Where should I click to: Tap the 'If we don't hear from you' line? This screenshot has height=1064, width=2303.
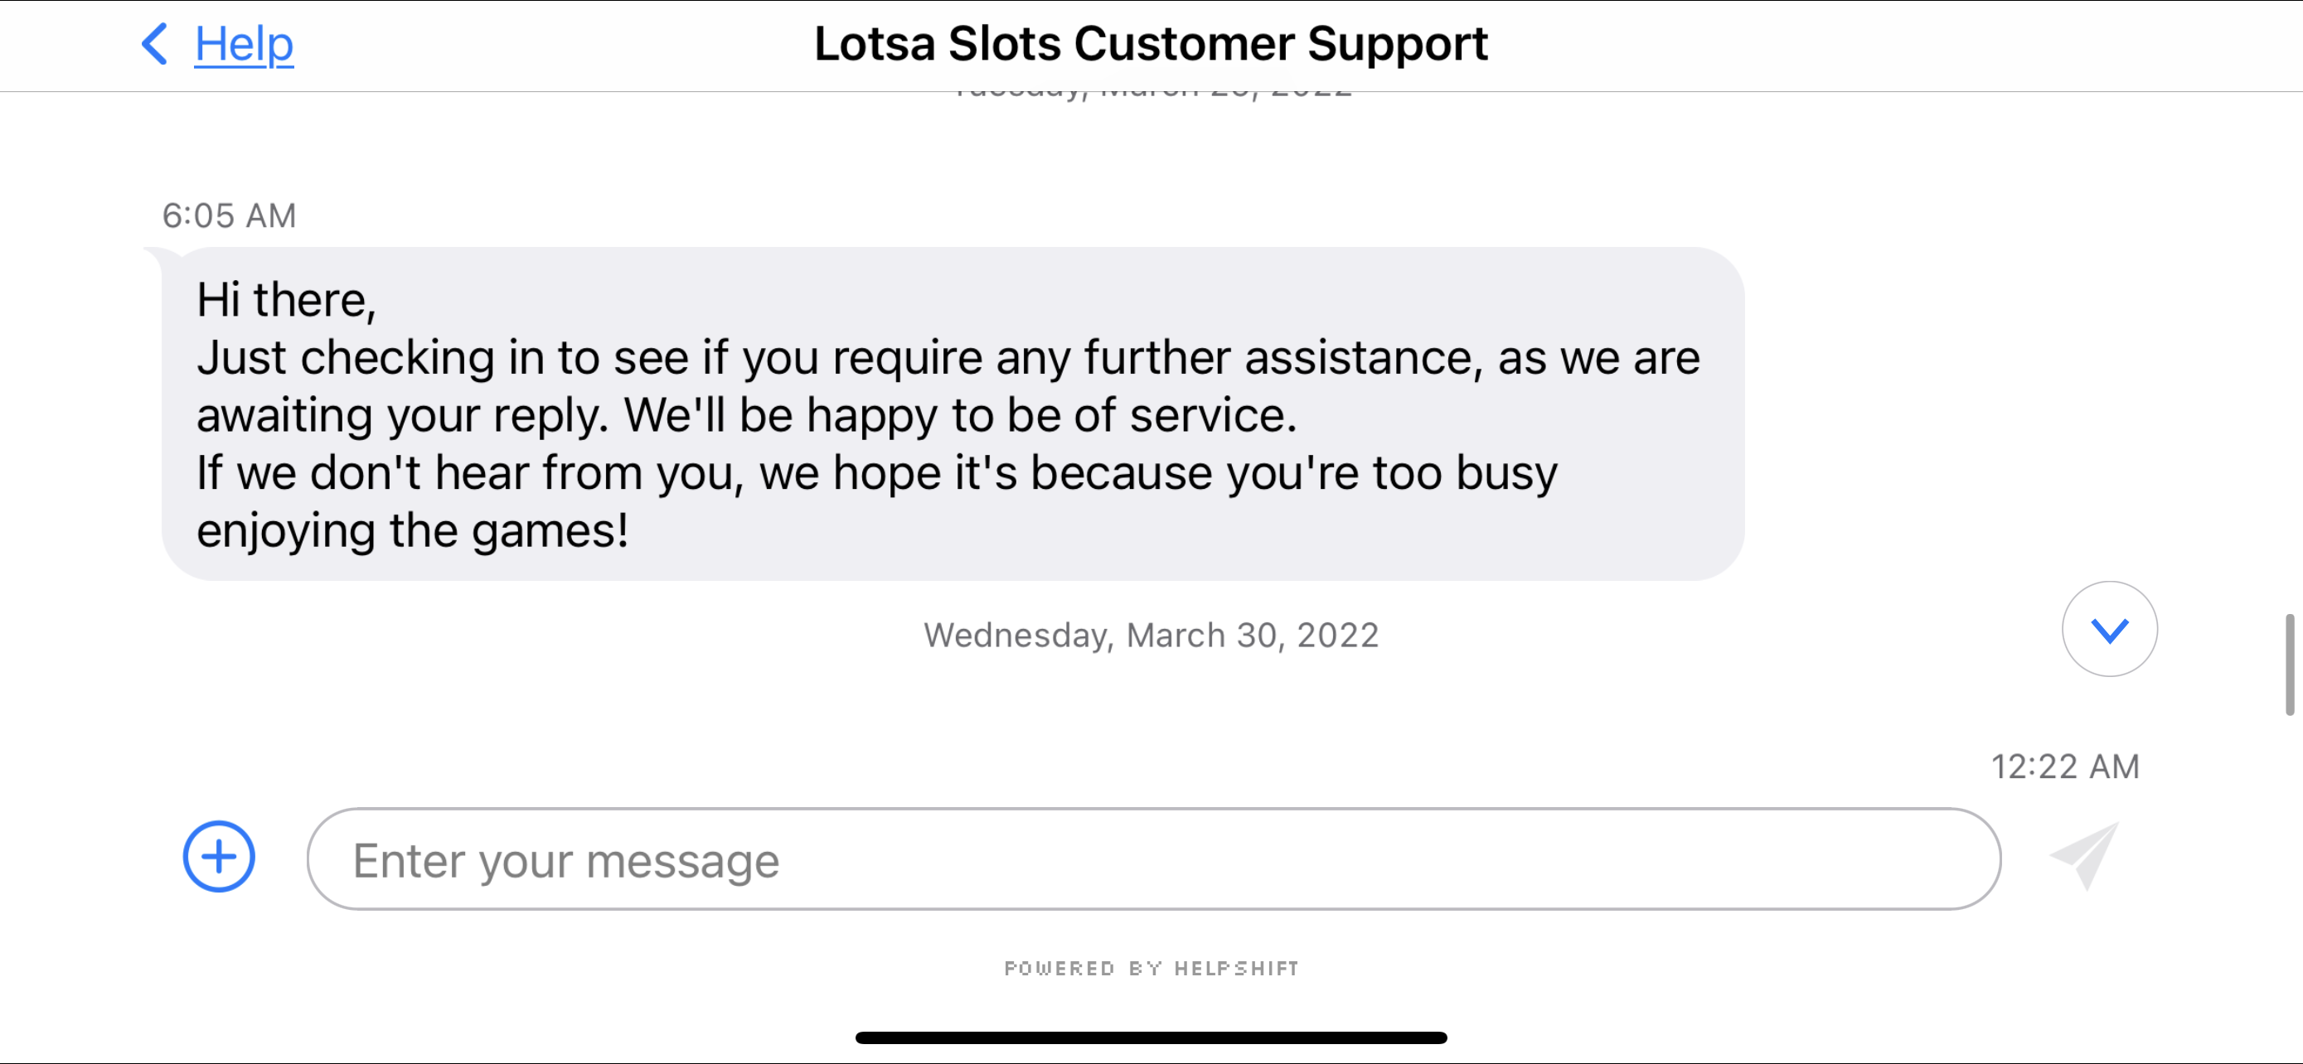[x=876, y=472]
